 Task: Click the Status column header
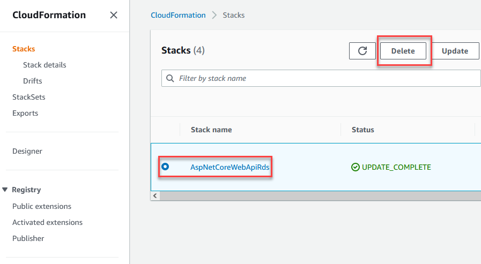coord(363,130)
